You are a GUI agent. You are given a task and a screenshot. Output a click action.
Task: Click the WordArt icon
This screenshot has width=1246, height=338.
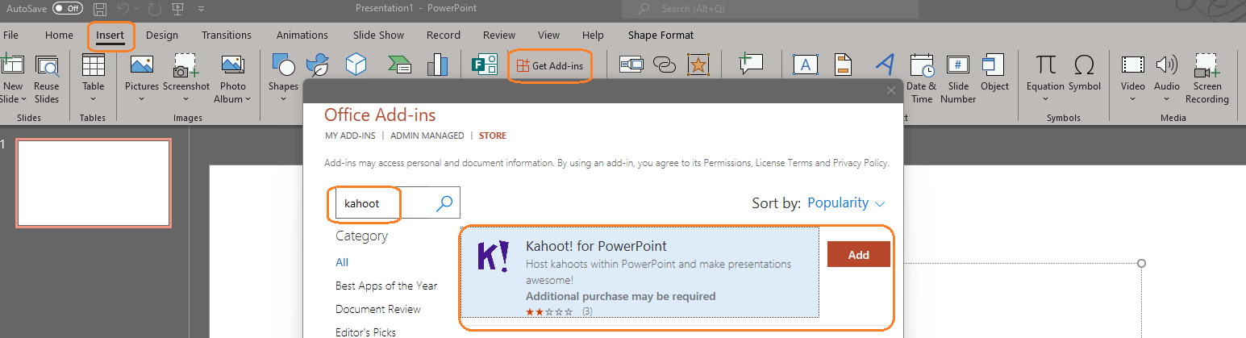coord(886,65)
